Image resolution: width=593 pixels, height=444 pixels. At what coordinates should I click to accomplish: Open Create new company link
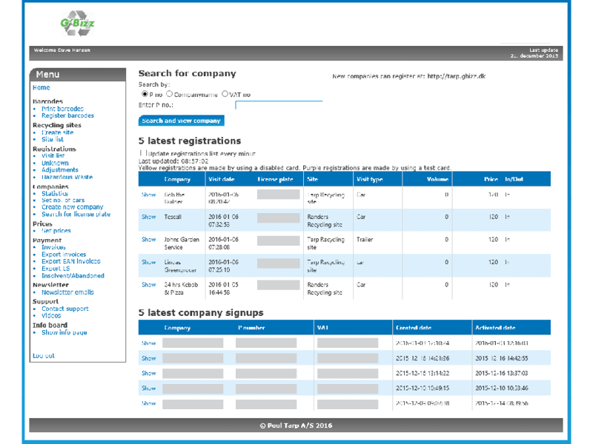(x=72, y=207)
